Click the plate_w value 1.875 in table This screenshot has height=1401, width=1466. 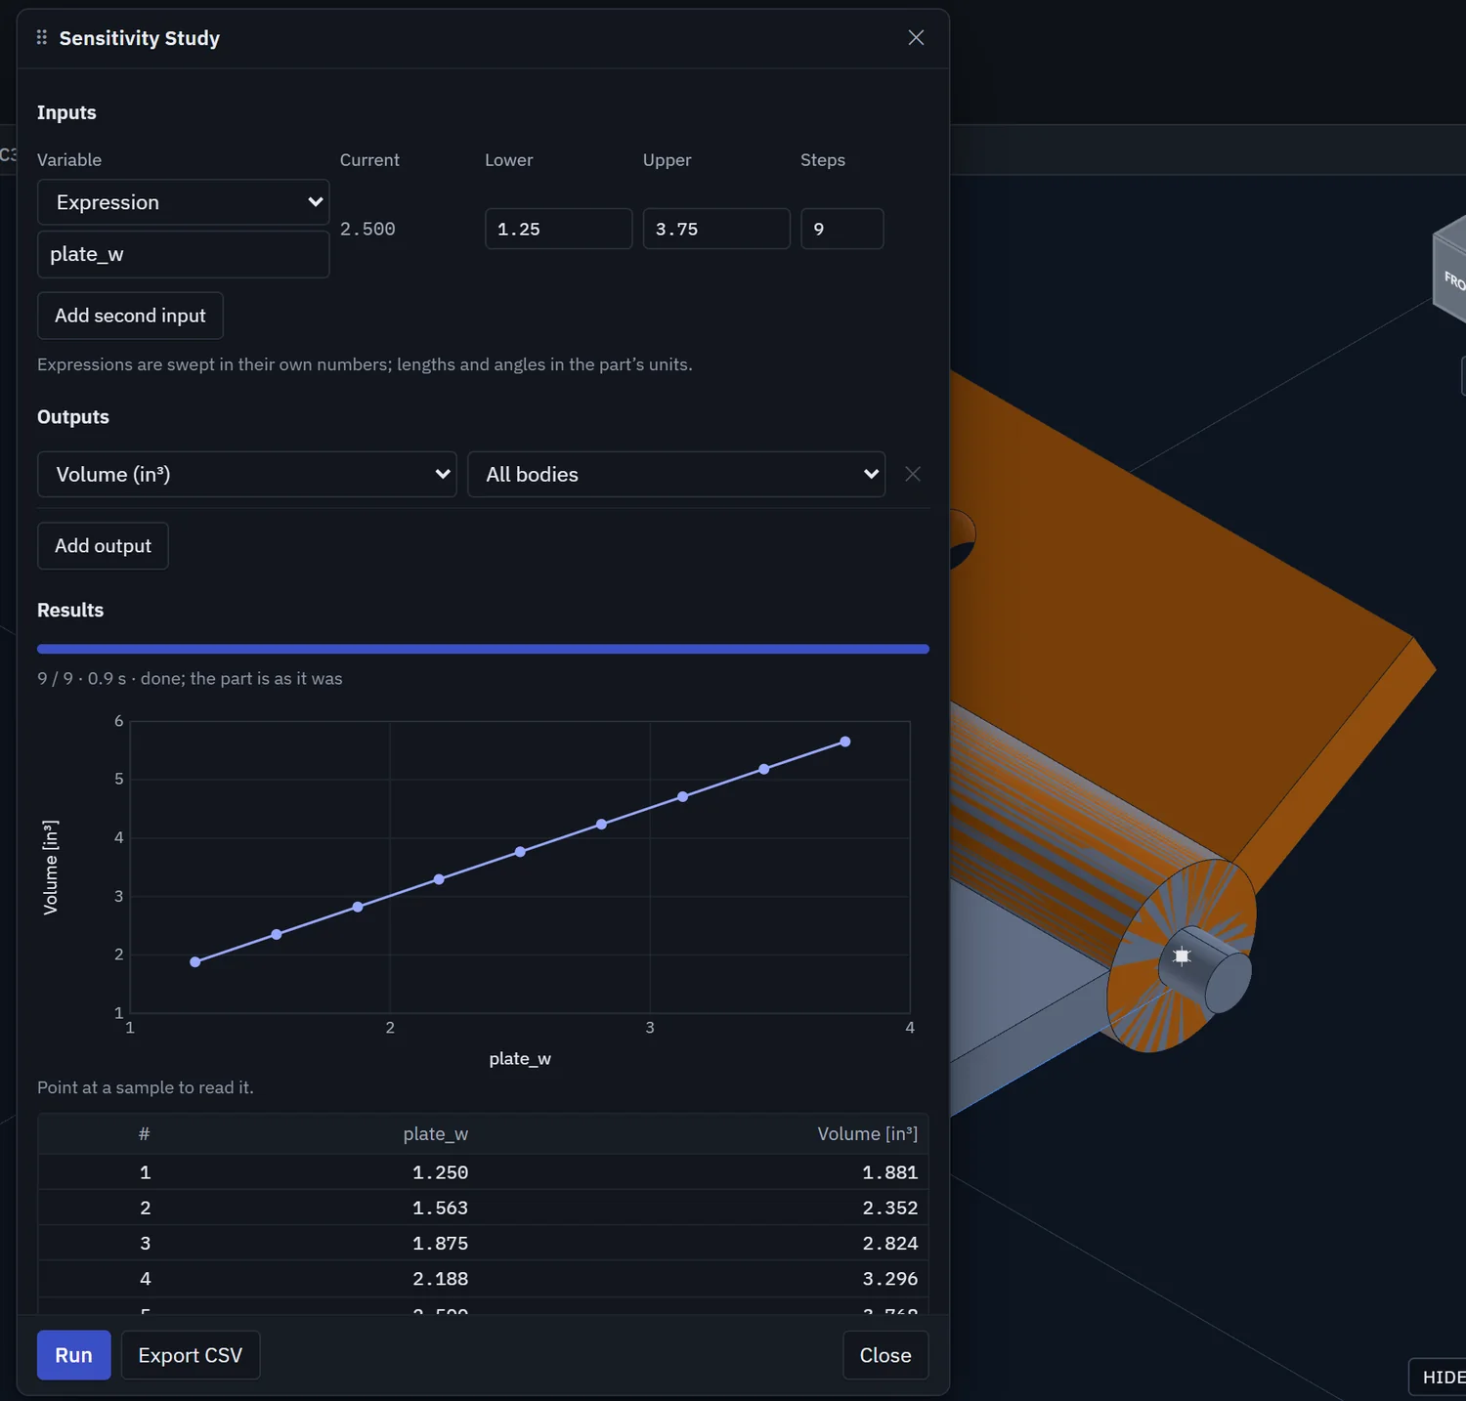pyautogui.click(x=441, y=1244)
